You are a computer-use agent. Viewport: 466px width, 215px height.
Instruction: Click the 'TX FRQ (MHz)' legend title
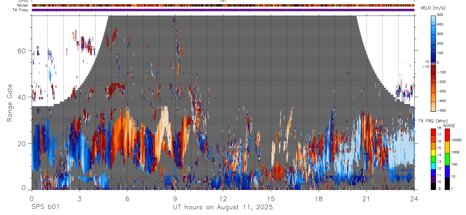pos(433,121)
